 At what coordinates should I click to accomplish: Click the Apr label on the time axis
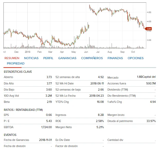(62, 52)
